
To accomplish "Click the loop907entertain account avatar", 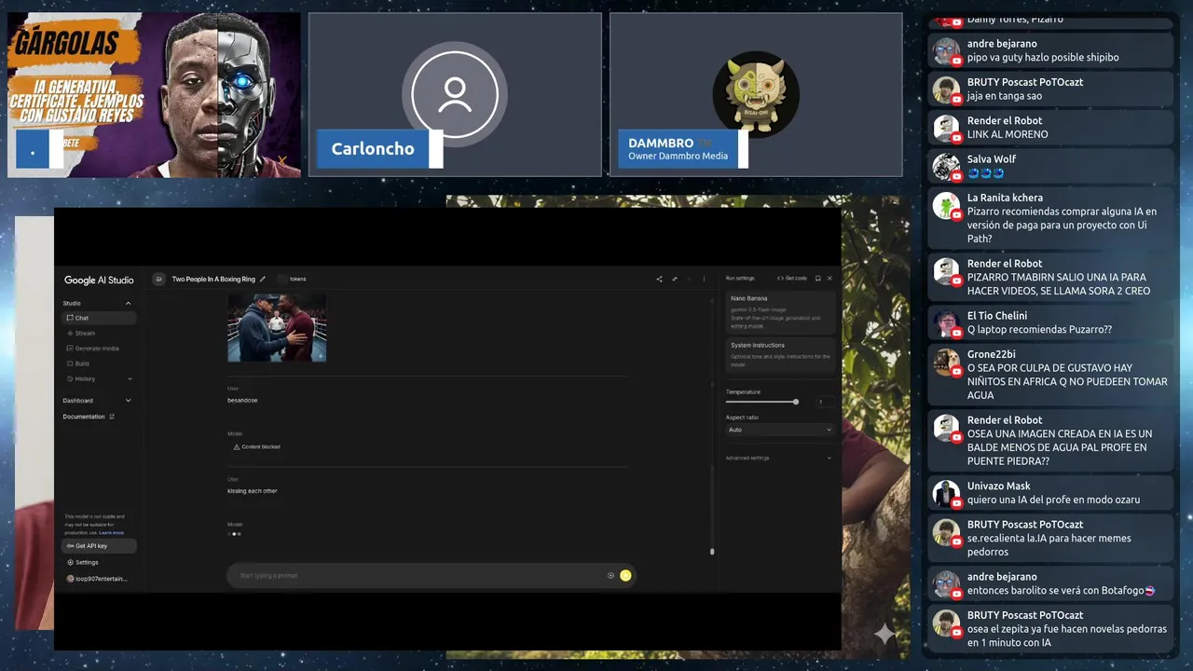I will [70, 579].
